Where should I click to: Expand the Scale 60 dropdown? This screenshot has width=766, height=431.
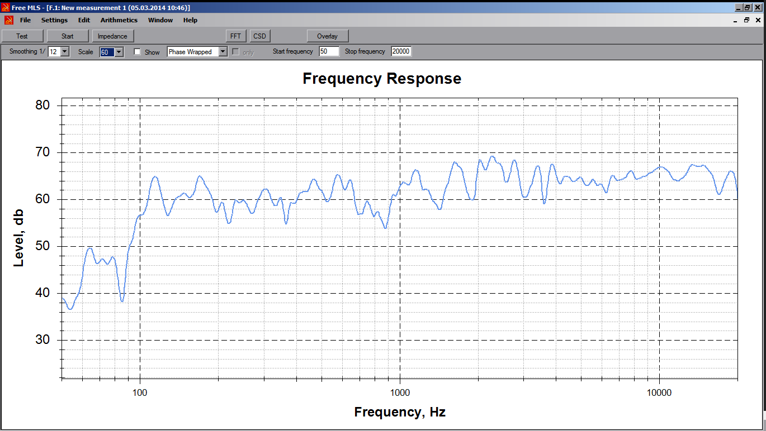click(119, 52)
